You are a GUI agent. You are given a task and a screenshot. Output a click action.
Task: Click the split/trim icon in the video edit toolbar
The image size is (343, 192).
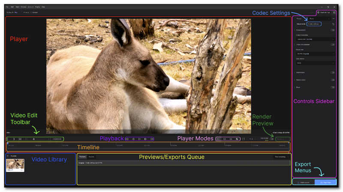[20, 139]
